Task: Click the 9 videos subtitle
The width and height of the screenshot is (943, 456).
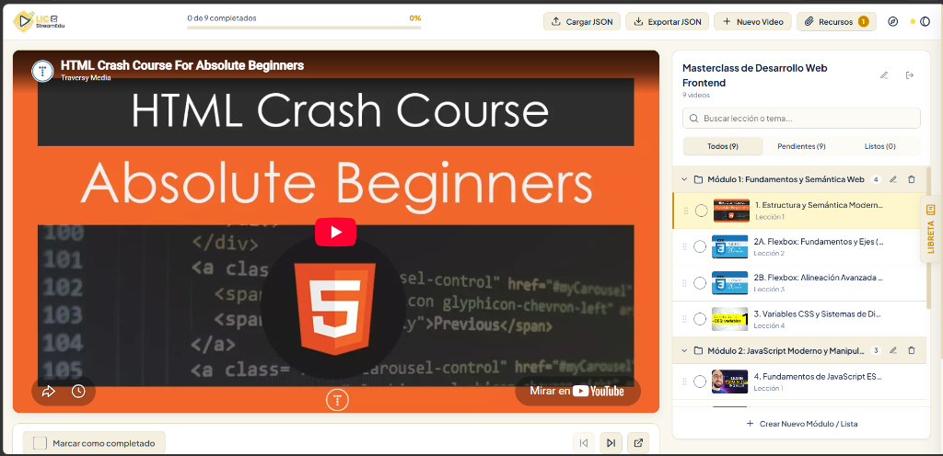Action: click(x=696, y=95)
